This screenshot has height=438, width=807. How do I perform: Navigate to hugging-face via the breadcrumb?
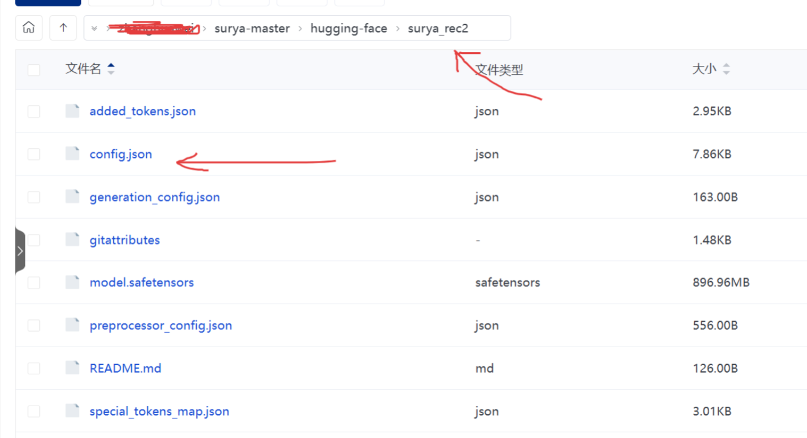coord(348,28)
